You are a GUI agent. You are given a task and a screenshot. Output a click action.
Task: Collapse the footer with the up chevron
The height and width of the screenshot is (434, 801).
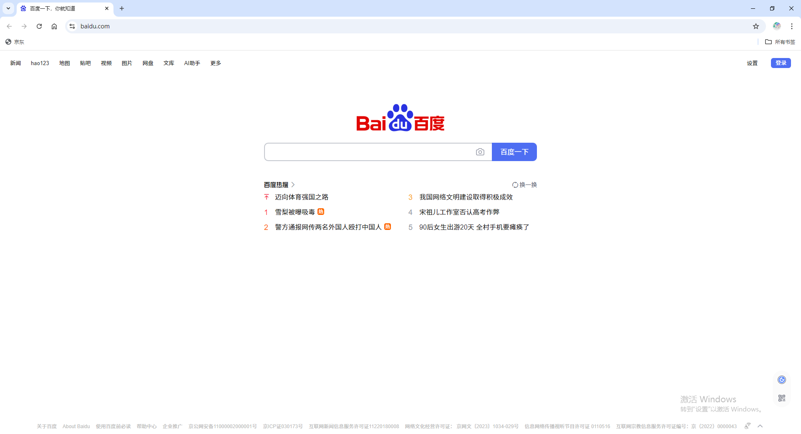(760, 426)
